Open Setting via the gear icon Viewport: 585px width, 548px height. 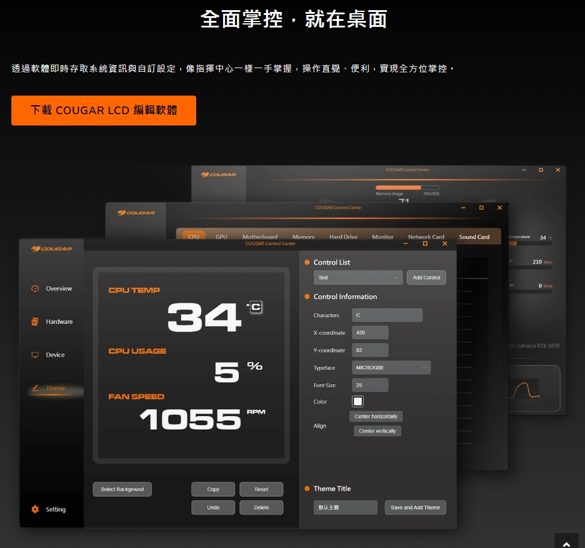[35, 510]
